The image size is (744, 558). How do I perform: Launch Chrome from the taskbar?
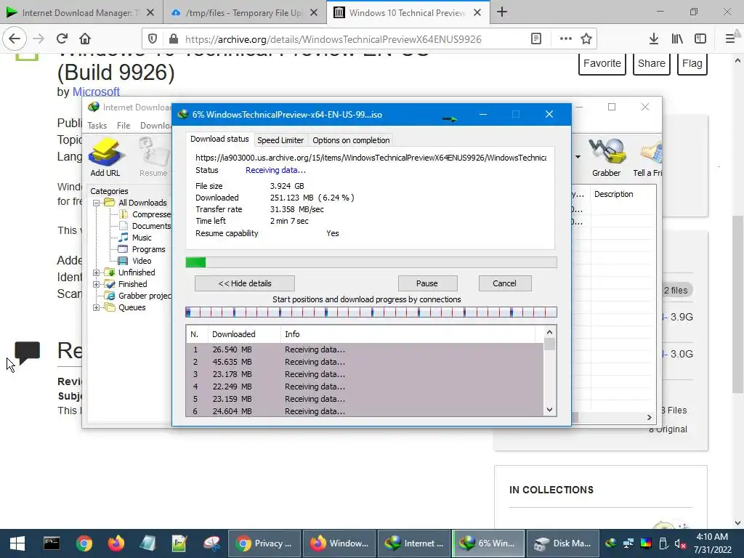click(84, 543)
